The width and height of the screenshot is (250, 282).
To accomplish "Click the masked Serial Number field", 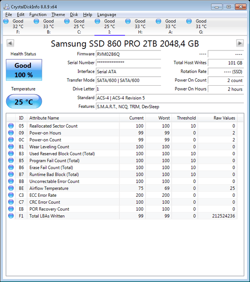I will (x=128, y=63).
